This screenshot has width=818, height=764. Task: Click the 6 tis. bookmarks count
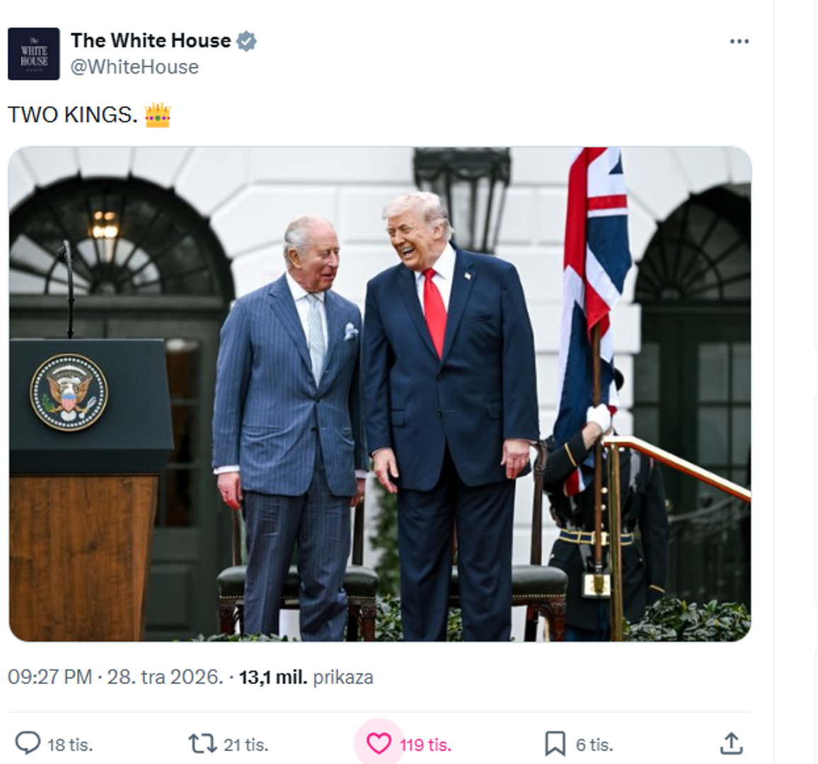coord(594,745)
